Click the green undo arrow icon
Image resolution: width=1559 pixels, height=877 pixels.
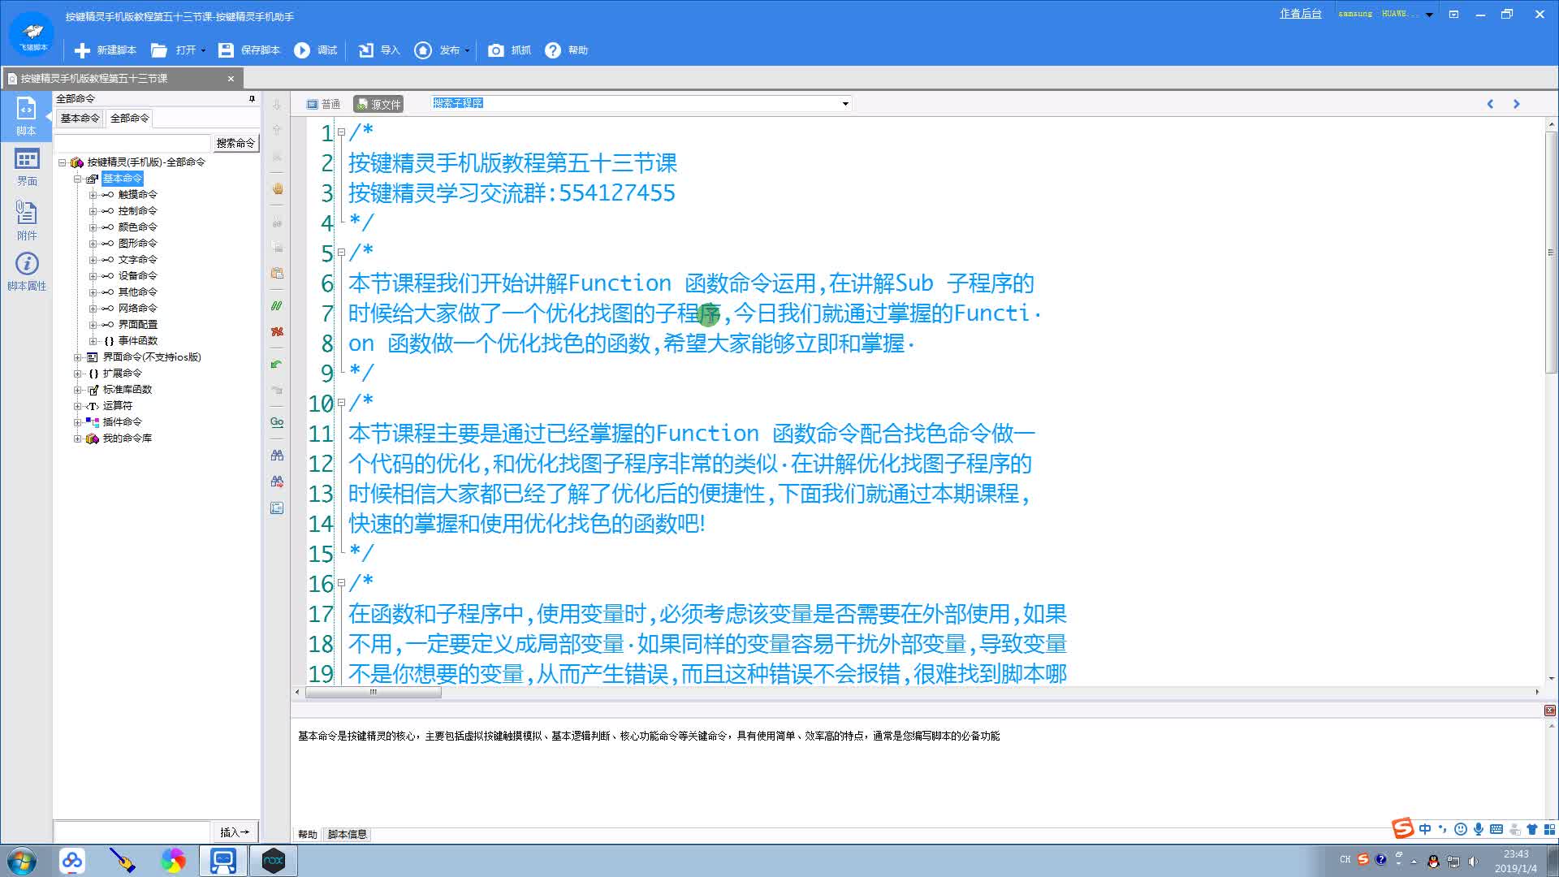point(277,365)
